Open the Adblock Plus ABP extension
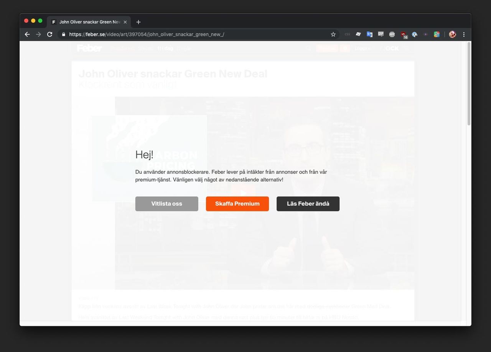Image resolution: width=491 pixels, height=352 pixels. pos(392,34)
